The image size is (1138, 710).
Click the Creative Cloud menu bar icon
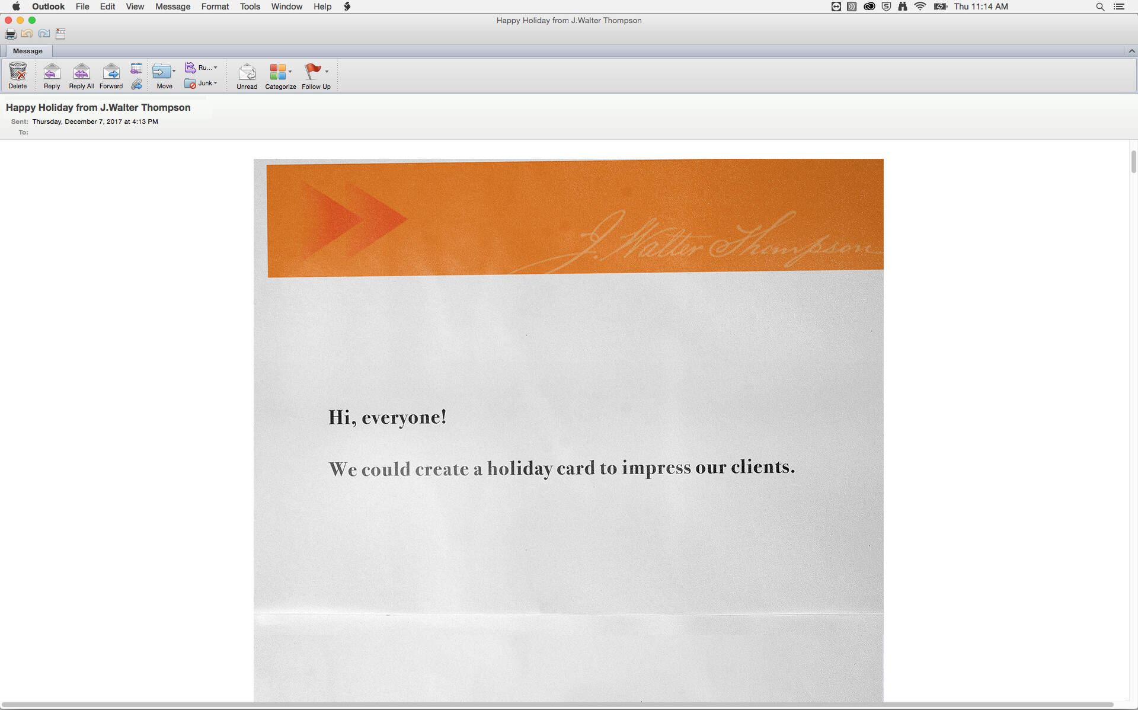[870, 7]
